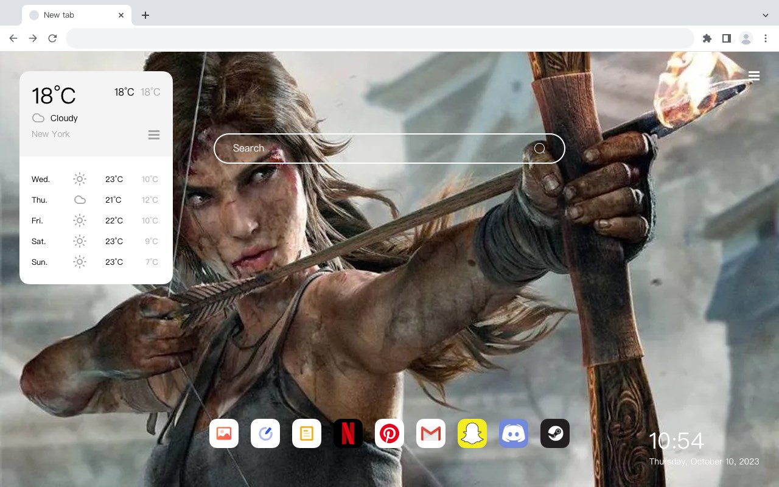Open the weather widget menu icon
Viewport: 779px width, 487px height.
pos(154,135)
